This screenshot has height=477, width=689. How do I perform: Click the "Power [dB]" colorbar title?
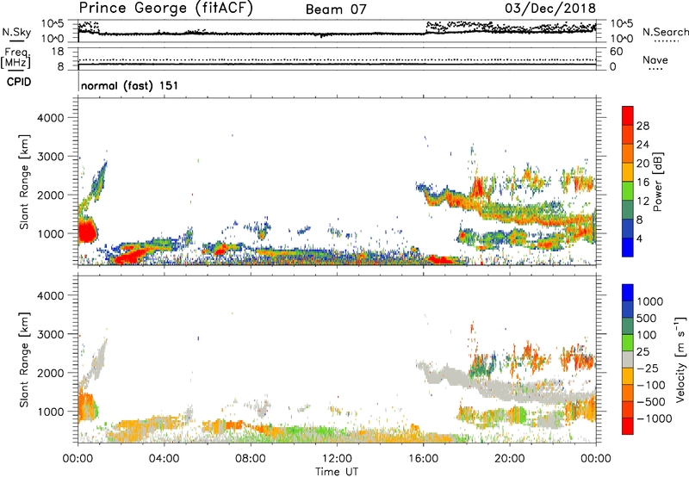(x=658, y=182)
